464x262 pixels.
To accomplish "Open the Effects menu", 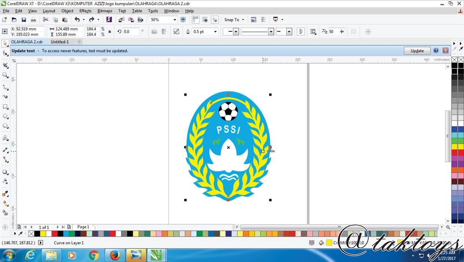I will (85, 11).
